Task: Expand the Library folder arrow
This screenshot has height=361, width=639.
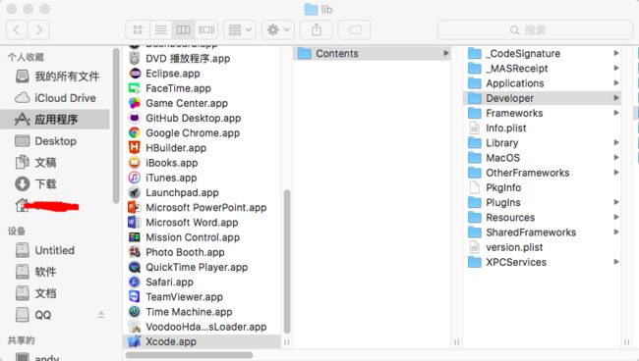Action: 616,142
